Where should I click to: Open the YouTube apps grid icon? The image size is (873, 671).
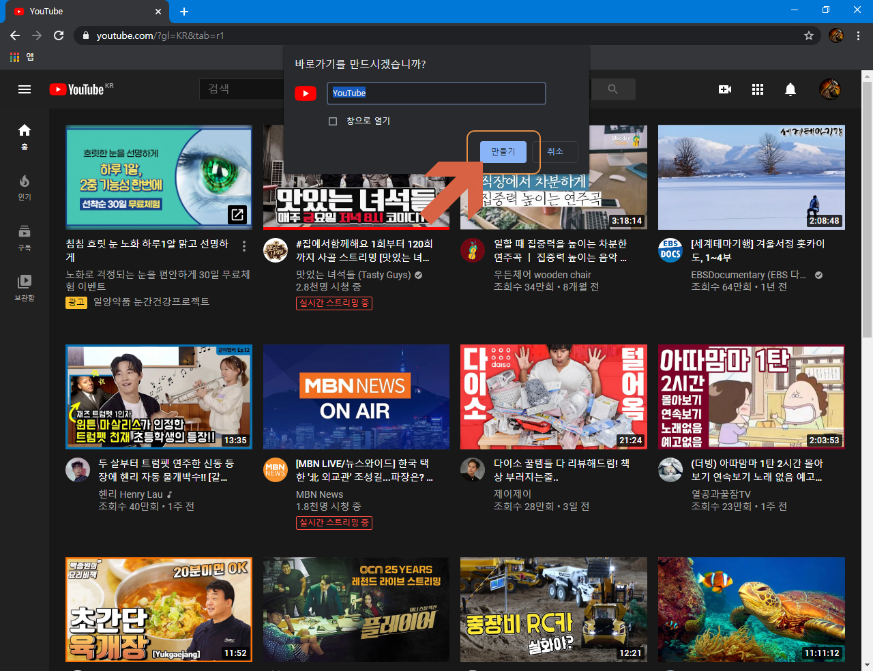pyautogui.click(x=758, y=89)
